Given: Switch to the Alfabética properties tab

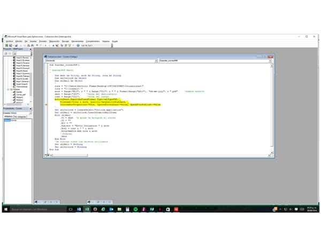Looking at the screenshot, I should [9, 117].
